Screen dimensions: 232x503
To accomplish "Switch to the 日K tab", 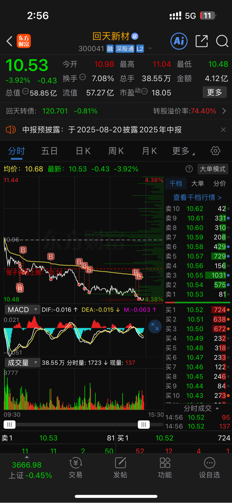I will pos(83,151).
